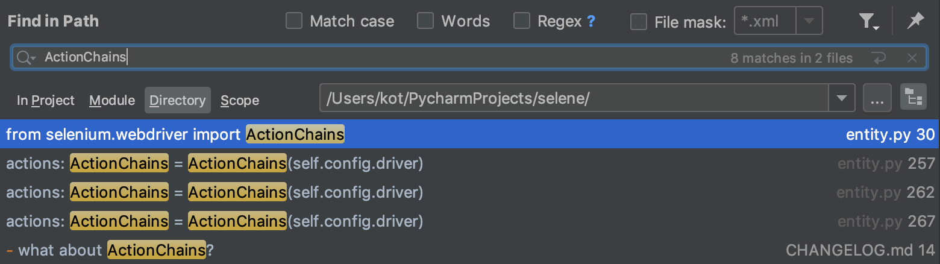This screenshot has height=264, width=940.
Task: Open search history magnifier icon
Action: 27,58
